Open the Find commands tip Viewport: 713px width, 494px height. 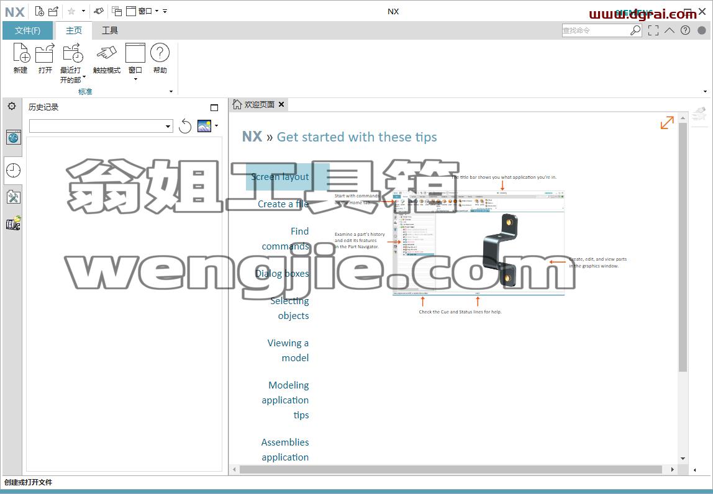[x=285, y=238]
